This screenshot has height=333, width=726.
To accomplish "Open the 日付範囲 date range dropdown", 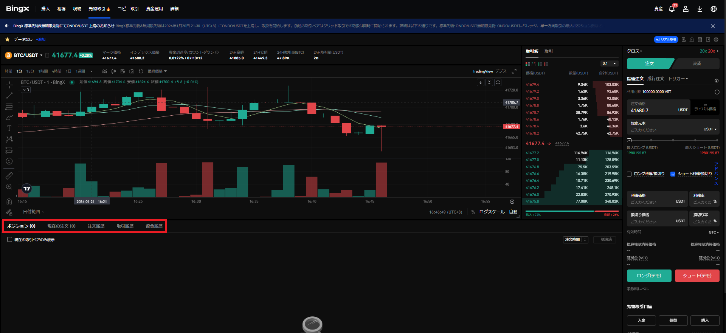I will click(34, 212).
